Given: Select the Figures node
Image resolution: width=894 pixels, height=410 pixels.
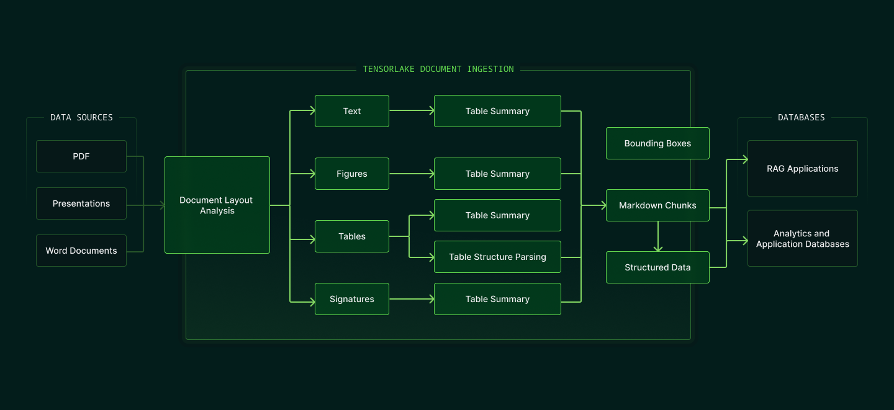Looking at the screenshot, I should coord(352,174).
